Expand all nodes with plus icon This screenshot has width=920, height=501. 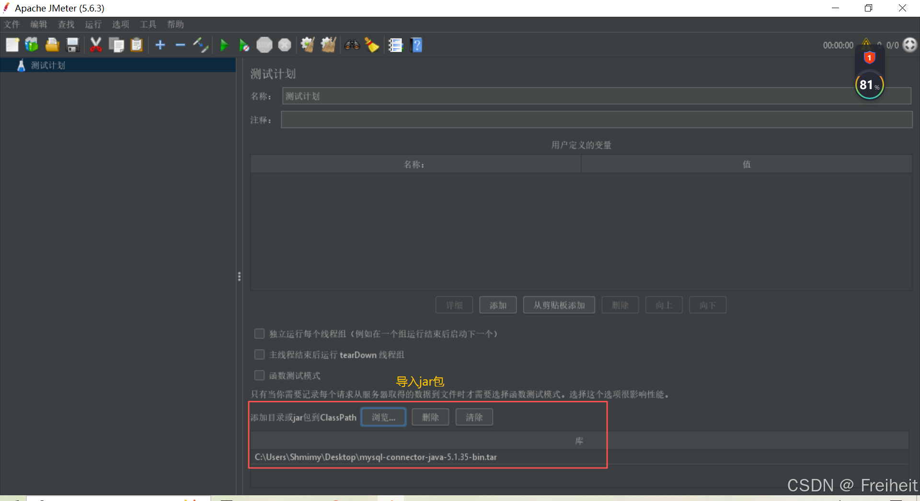[160, 45]
